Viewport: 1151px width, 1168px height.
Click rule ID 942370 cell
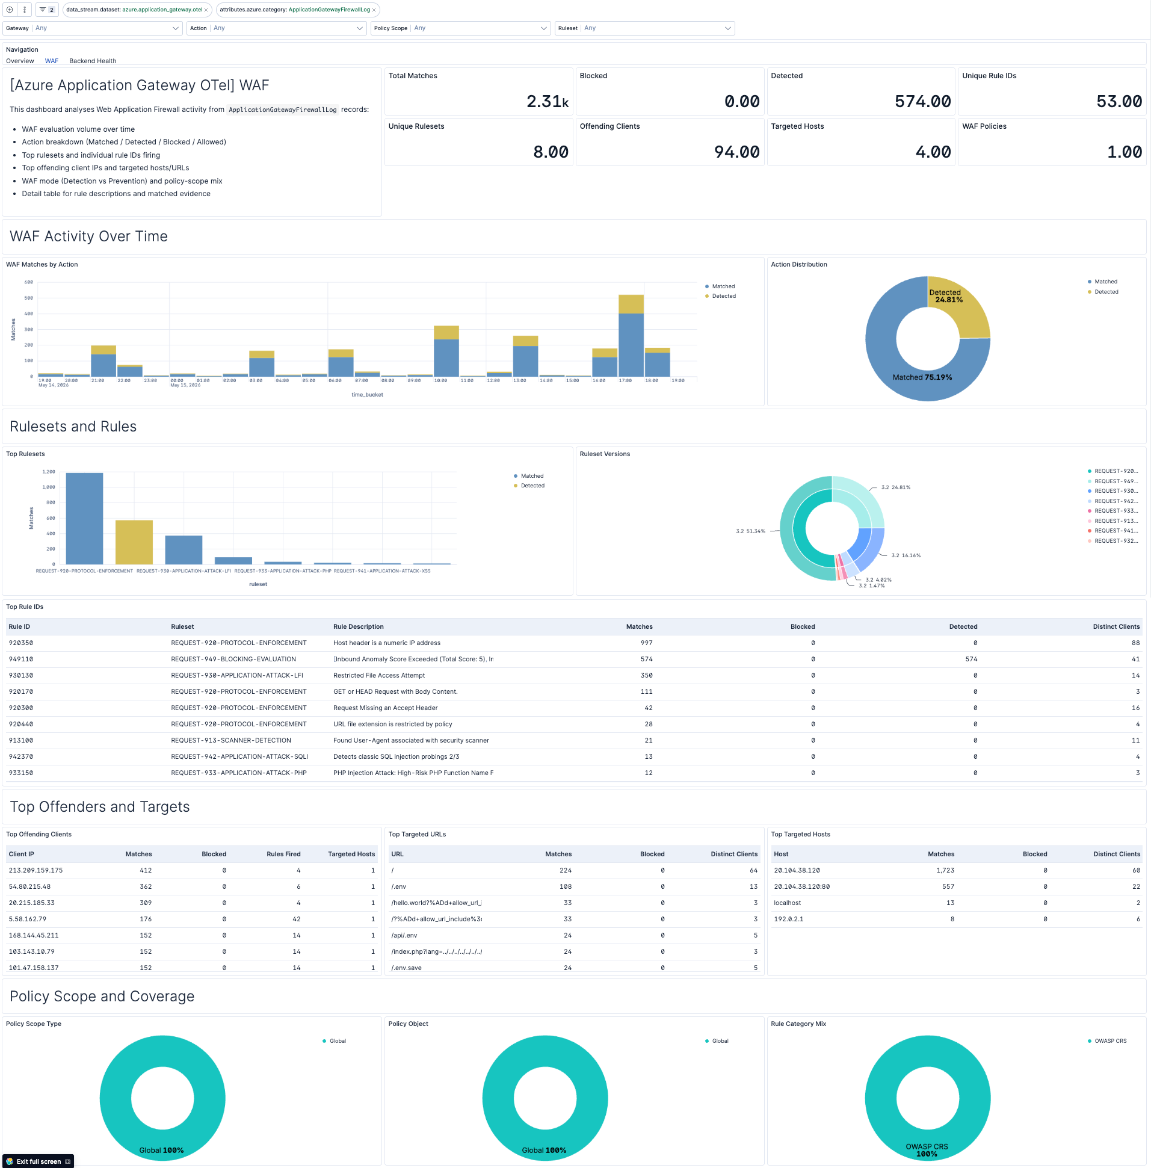(21, 757)
